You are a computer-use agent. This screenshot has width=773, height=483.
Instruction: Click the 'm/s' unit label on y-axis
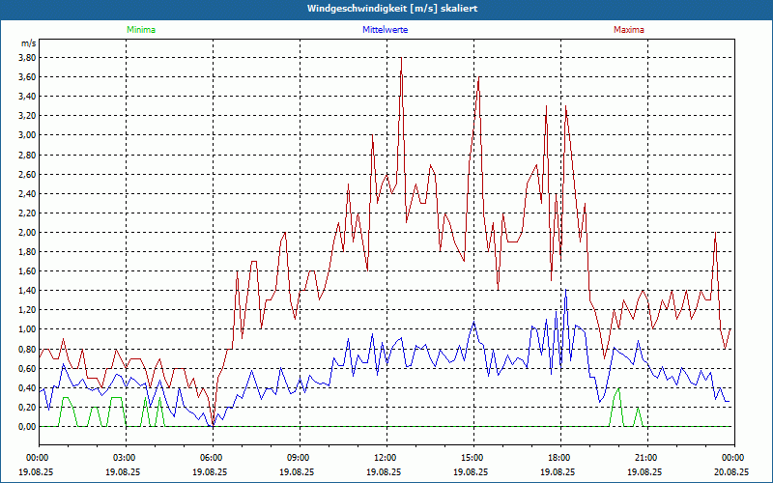pyautogui.click(x=29, y=43)
